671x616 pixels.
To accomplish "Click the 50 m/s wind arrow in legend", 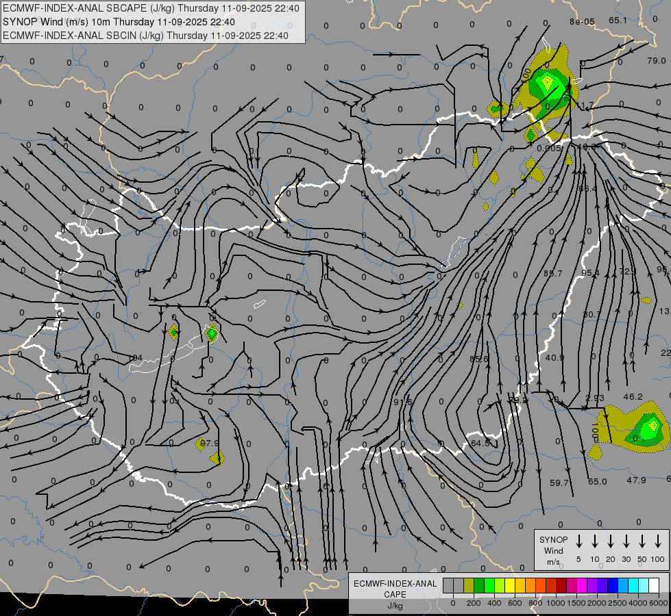I will click(x=642, y=541).
